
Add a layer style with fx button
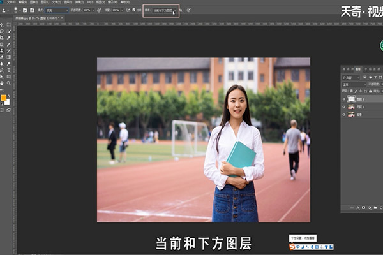[357, 208]
